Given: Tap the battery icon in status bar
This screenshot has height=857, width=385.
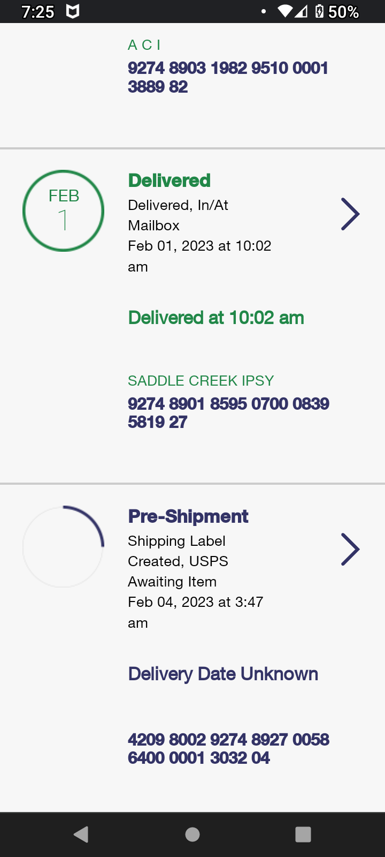Looking at the screenshot, I should click(x=319, y=11).
